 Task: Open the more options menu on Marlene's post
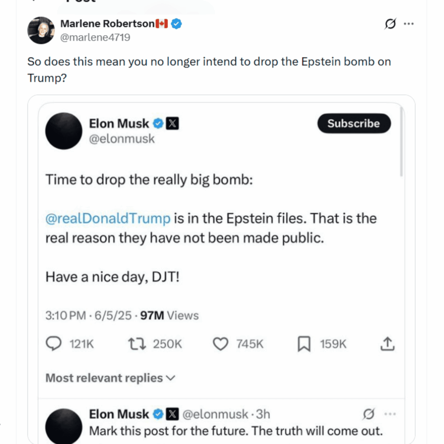[x=409, y=24]
